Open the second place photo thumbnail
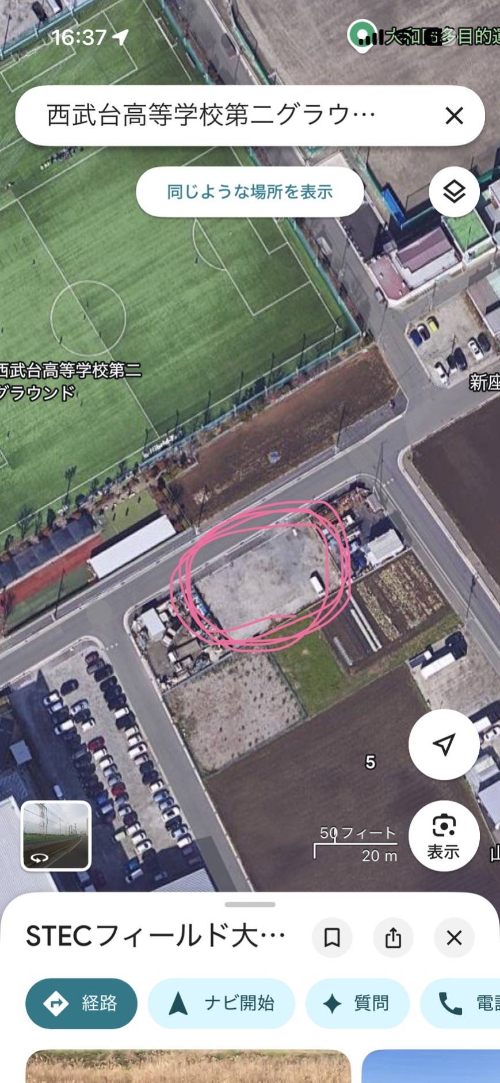Image resolution: width=500 pixels, height=1083 pixels. point(430,1066)
